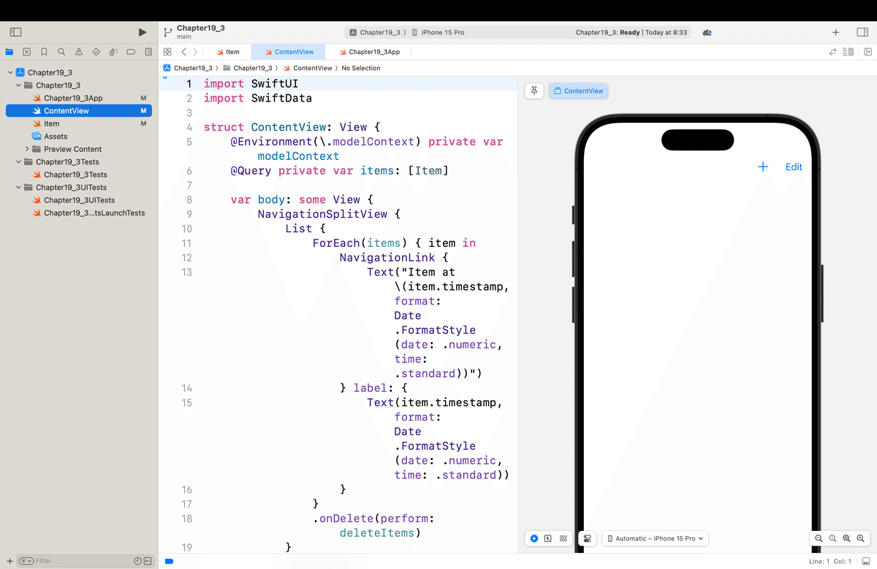Image resolution: width=877 pixels, height=569 pixels.
Task: Open the Debug navigator icon
Action: 113,52
